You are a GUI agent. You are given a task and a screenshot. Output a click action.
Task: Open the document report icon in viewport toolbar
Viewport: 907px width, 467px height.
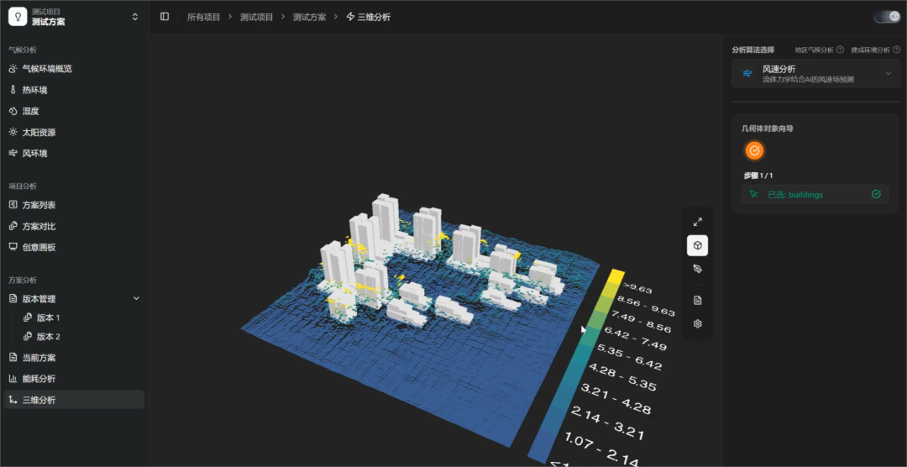[698, 301]
